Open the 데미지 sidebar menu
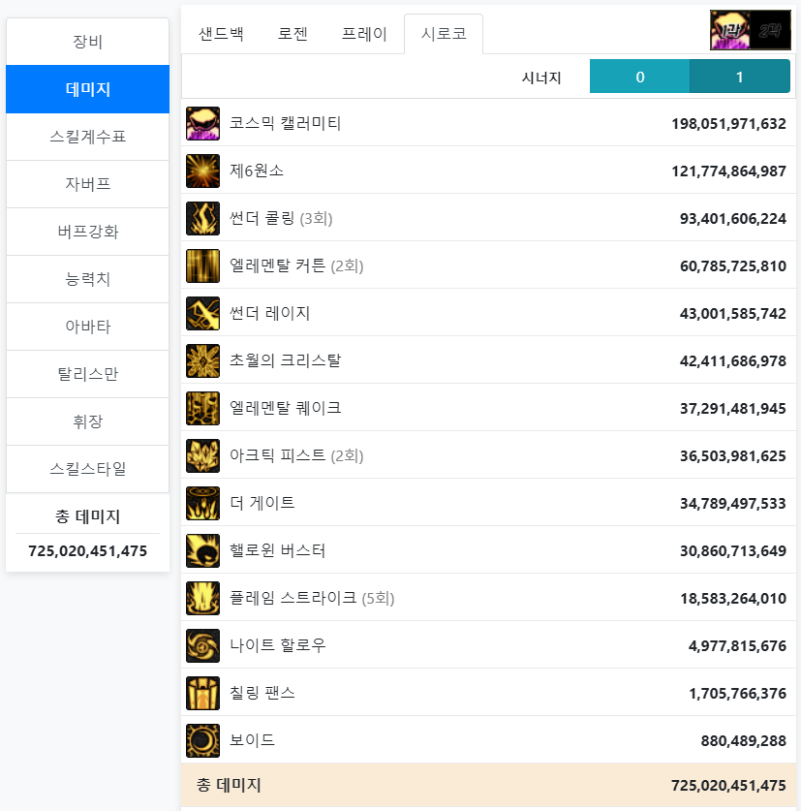The height and width of the screenshot is (811, 801). (87, 89)
